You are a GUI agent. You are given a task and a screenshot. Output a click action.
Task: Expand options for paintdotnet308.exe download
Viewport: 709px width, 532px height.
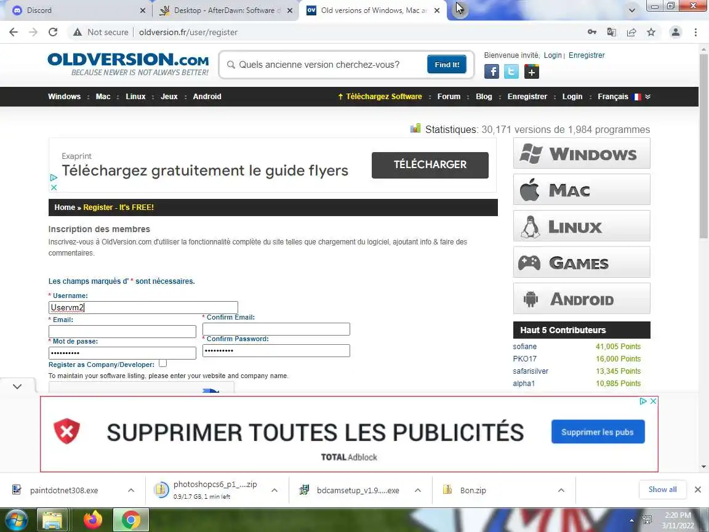(x=131, y=490)
